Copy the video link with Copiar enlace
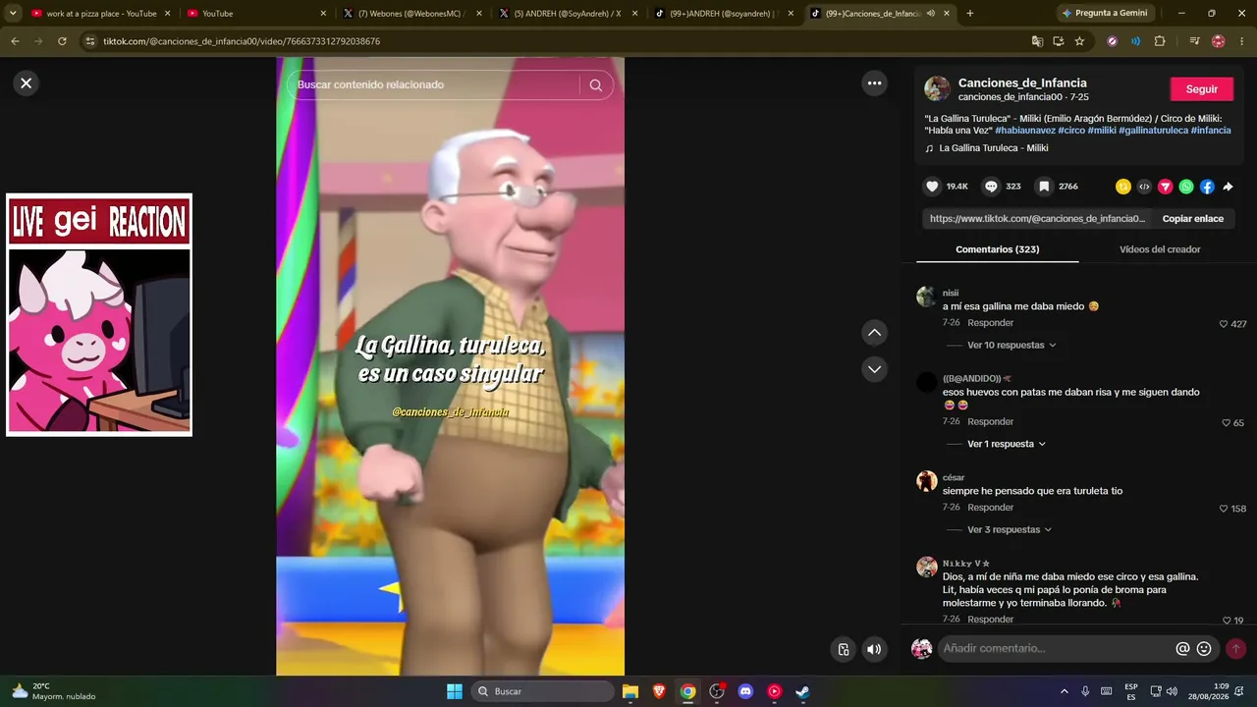Image resolution: width=1257 pixels, height=707 pixels. [x=1192, y=219]
